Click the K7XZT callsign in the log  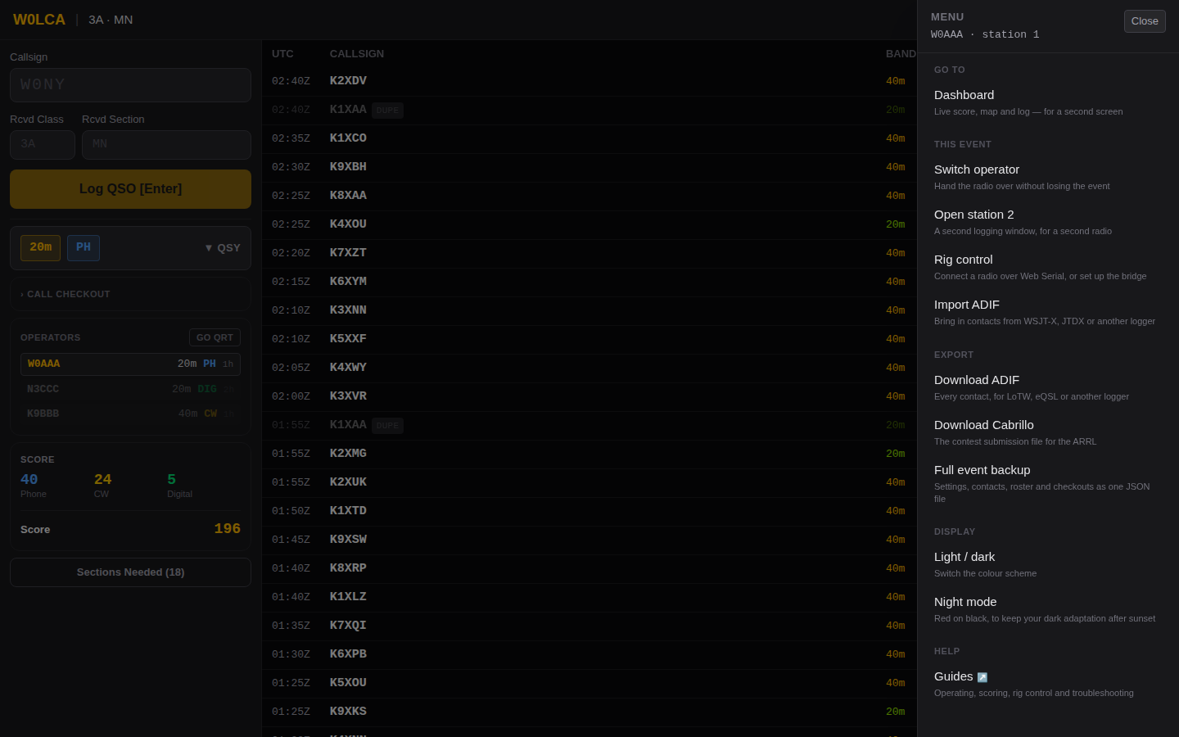348,253
